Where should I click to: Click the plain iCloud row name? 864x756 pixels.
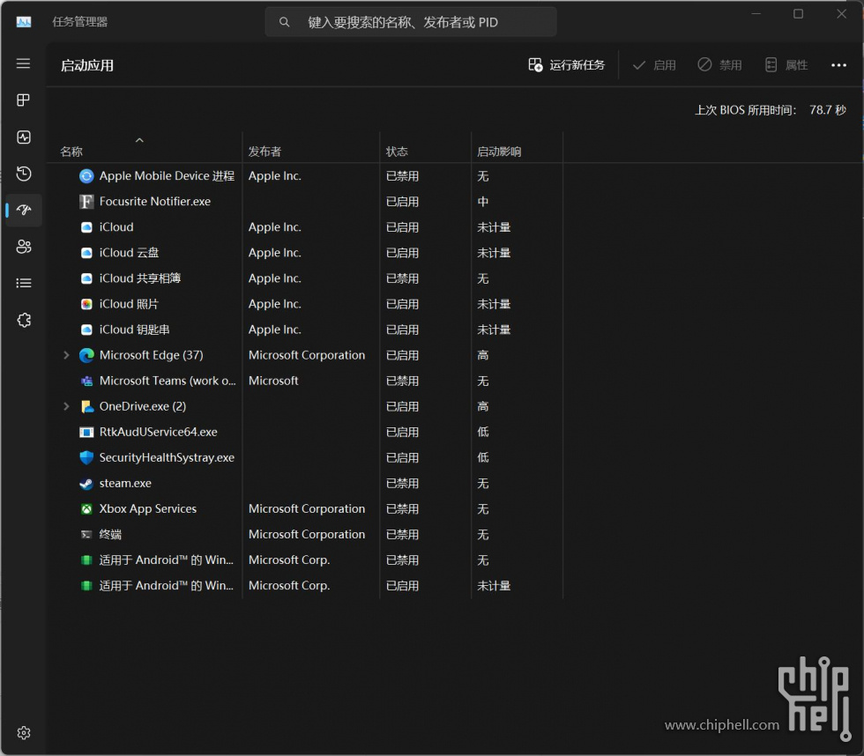pyautogui.click(x=116, y=226)
